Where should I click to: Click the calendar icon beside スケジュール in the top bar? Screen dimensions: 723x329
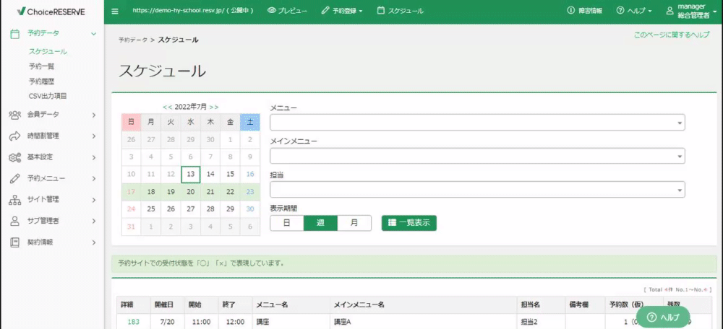pos(380,11)
